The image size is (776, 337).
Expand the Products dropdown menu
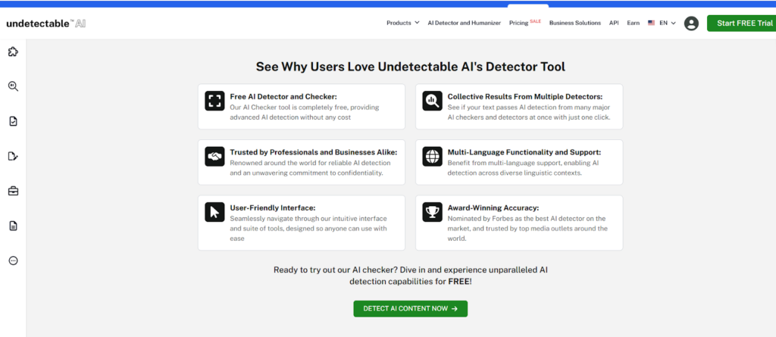[402, 23]
